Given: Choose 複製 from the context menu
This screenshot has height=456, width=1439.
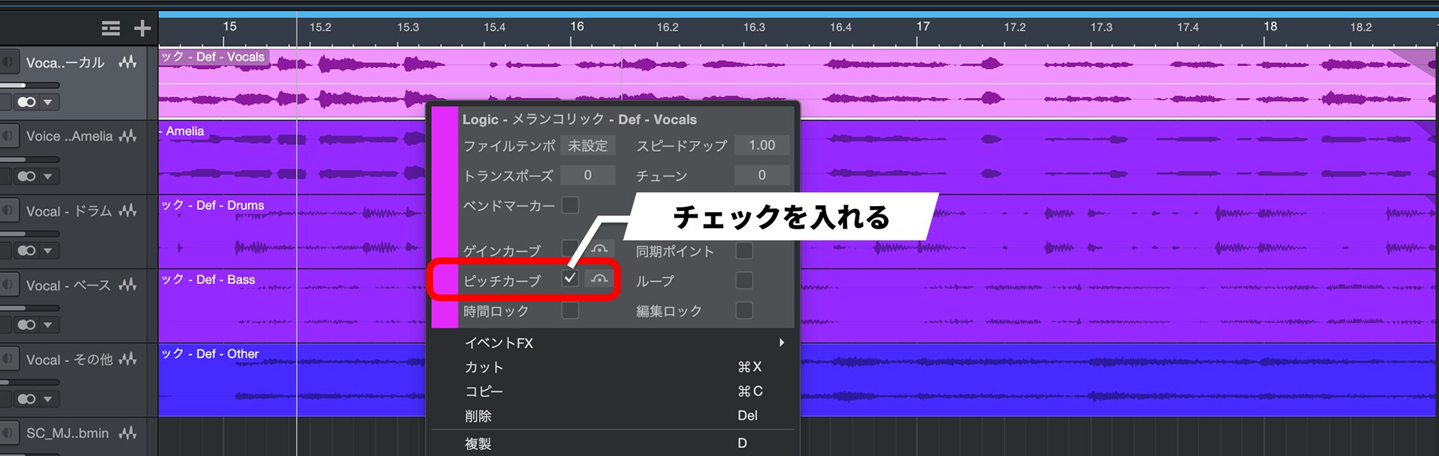Looking at the screenshot, I should [613, 444].
